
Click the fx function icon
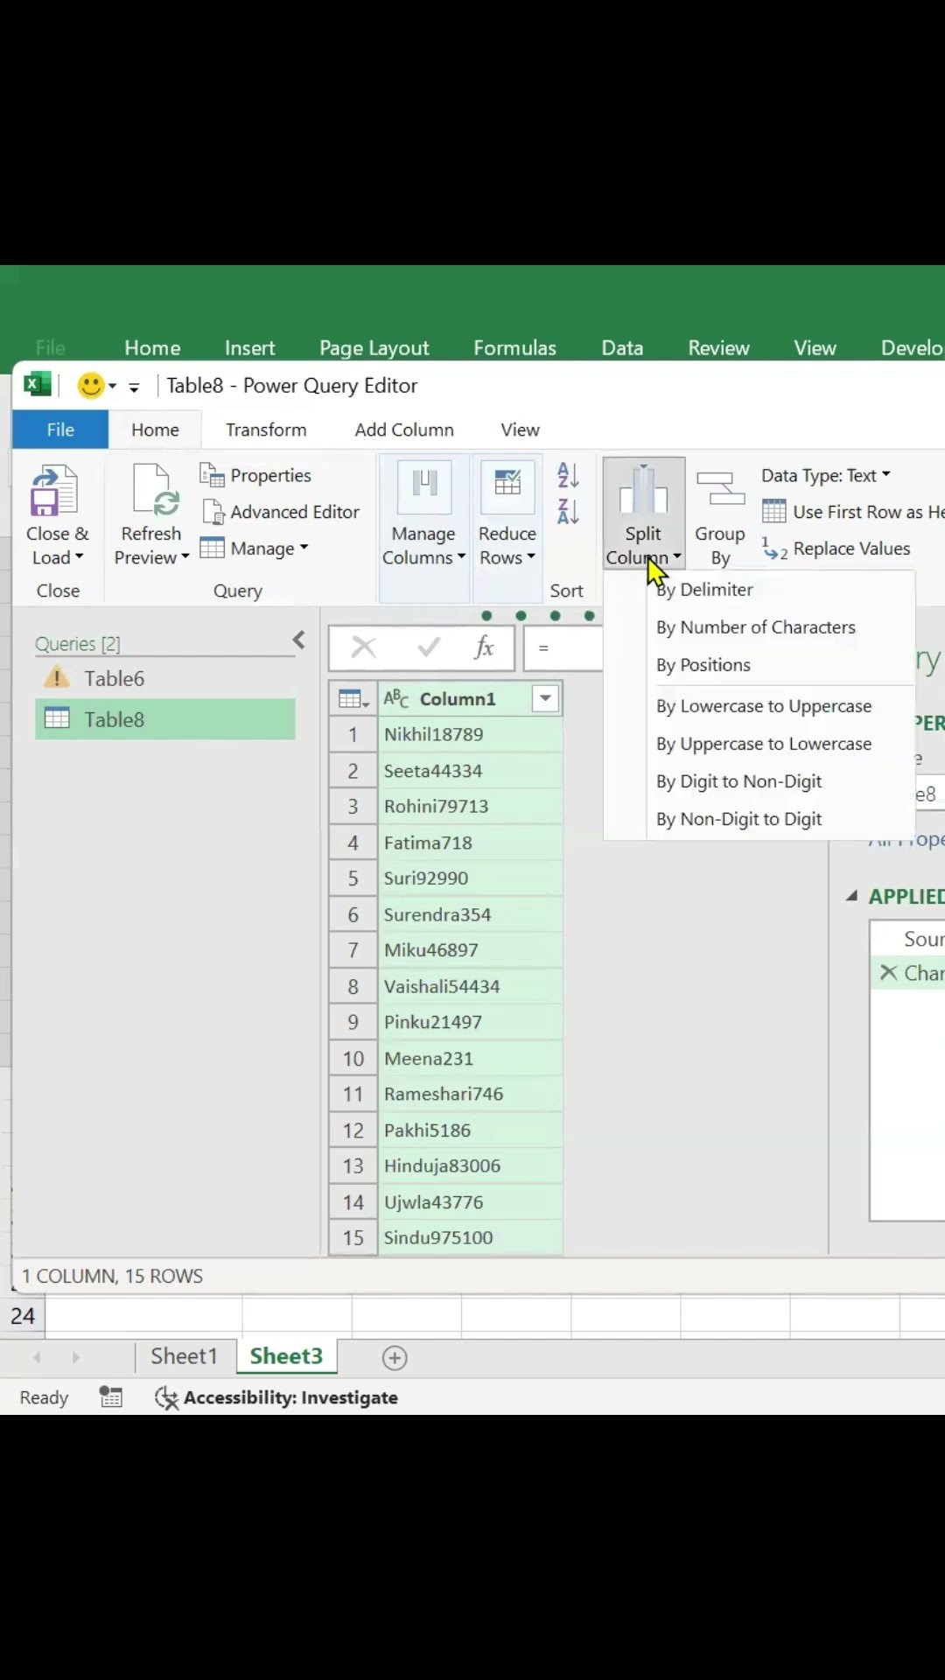click(484, 647)
